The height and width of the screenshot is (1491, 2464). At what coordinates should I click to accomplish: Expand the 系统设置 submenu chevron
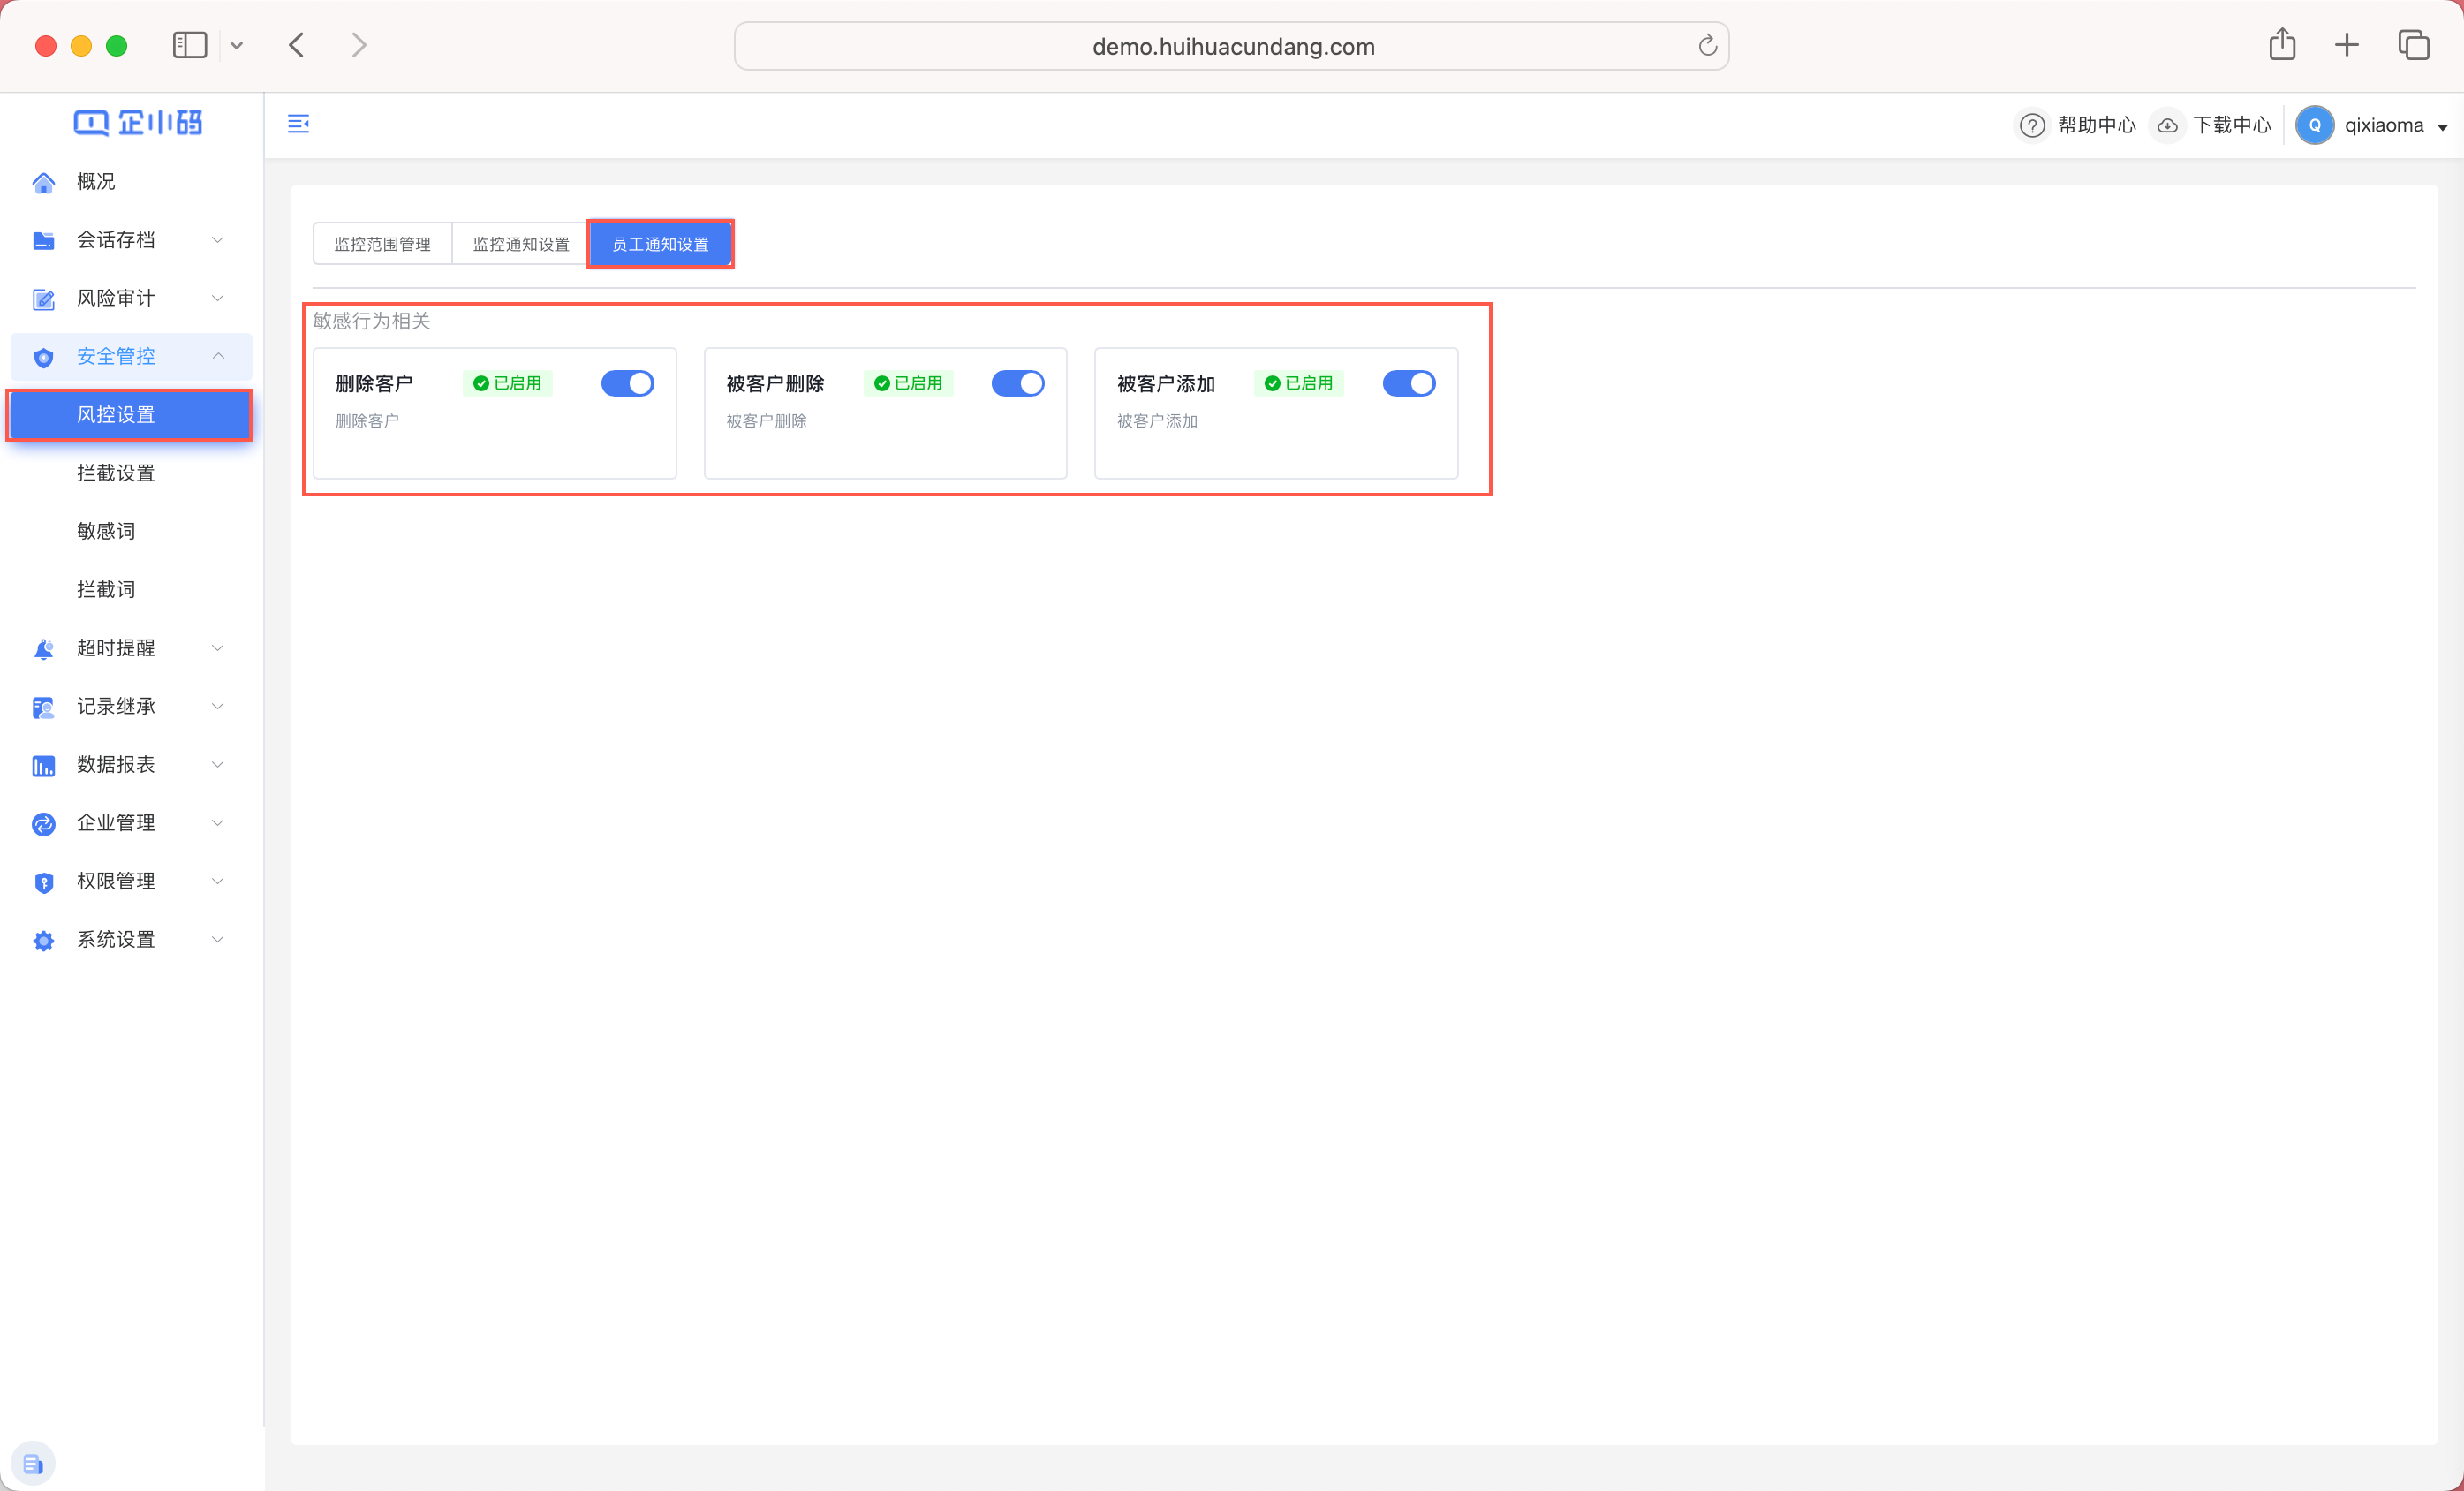coord(217,939)
